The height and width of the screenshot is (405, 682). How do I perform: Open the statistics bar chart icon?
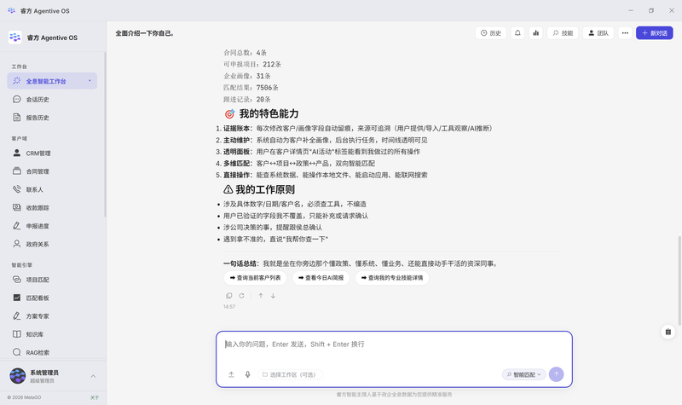click(536, 33)
